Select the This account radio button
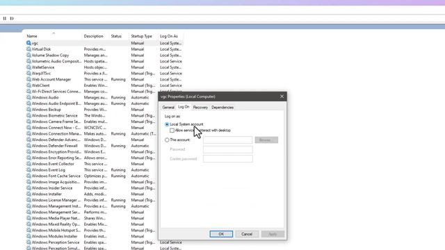The image size is (445, 250). [x=167, y=140]
